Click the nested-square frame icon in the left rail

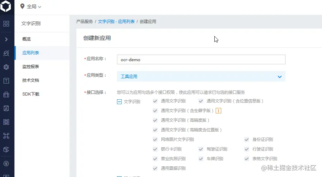(6, 122)
